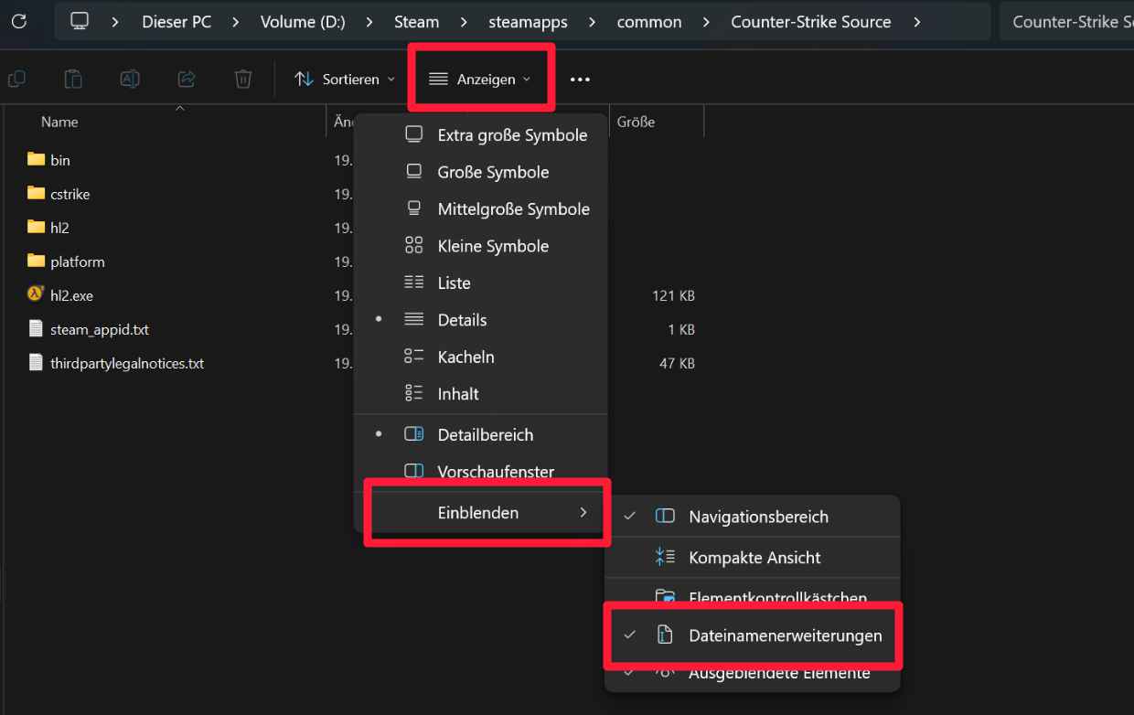Go to steamapps in breadcrumb
This screenshot has height=715, width=1134.
(x=528, y=21)
